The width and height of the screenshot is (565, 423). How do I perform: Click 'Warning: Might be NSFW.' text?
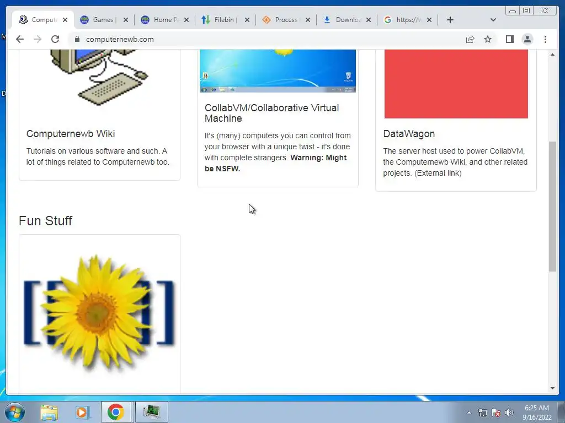point(276,163)
